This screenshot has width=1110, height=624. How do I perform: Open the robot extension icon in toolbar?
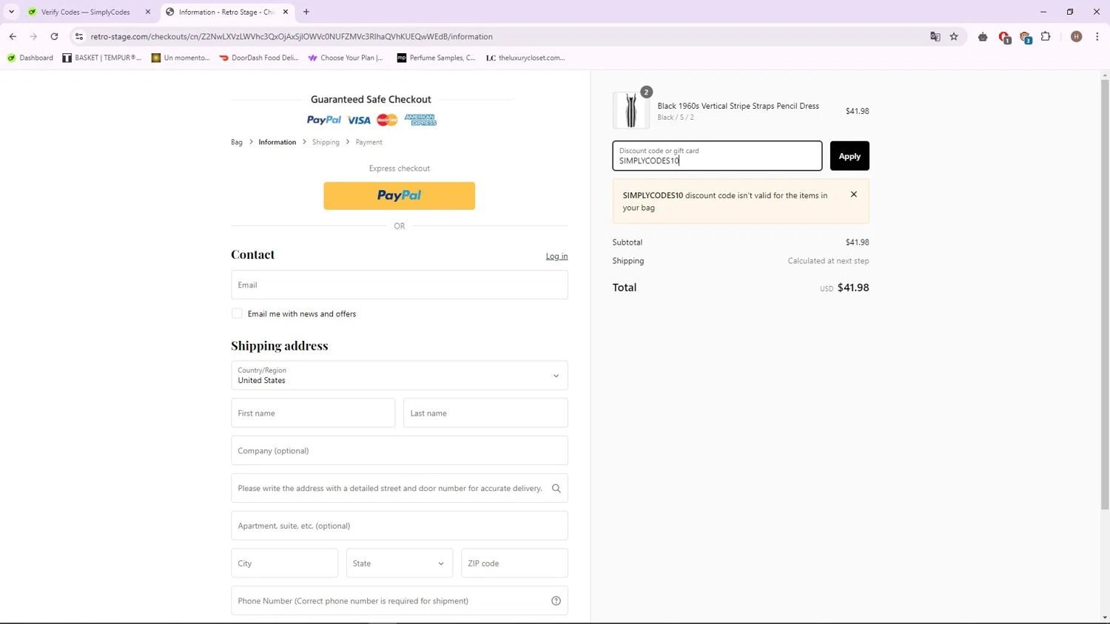[983, 36]
